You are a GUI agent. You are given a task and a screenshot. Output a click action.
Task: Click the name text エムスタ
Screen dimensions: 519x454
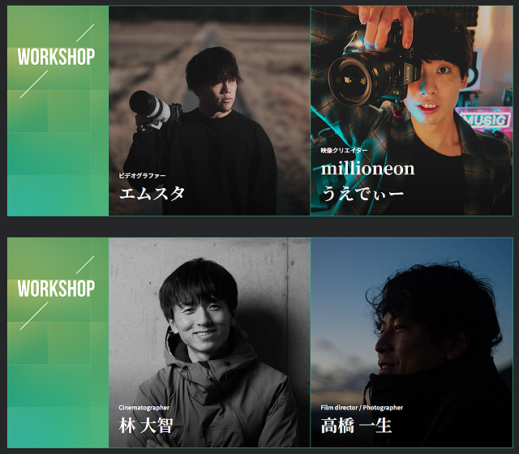tap(152, 193)
